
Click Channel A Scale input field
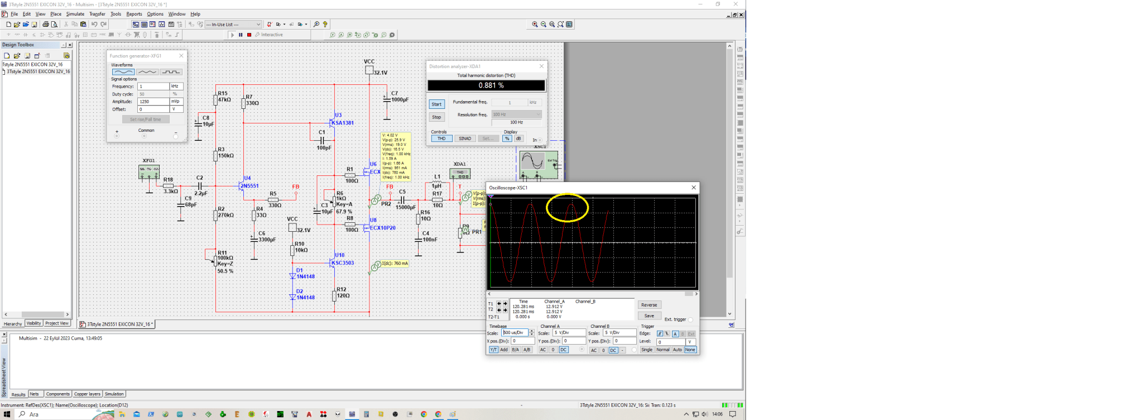[569, 333]
